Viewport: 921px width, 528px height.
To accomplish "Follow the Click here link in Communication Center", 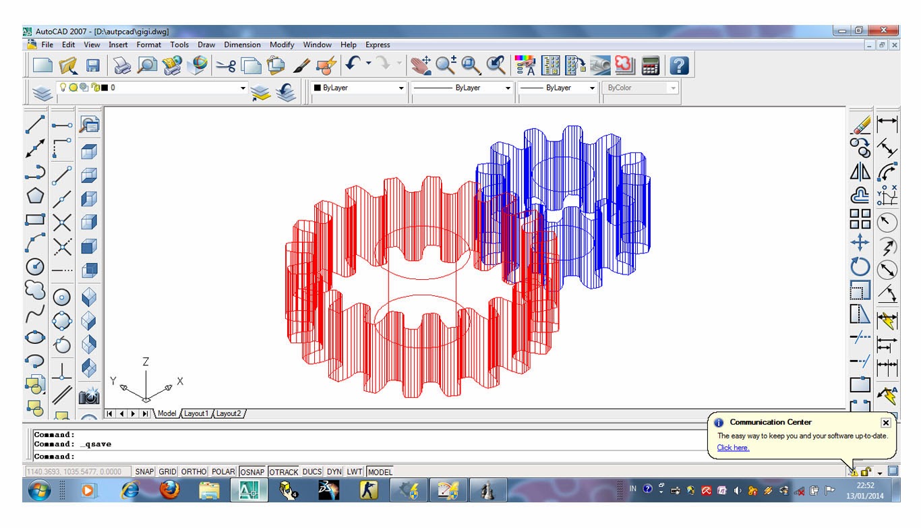I will pos(733,447).
